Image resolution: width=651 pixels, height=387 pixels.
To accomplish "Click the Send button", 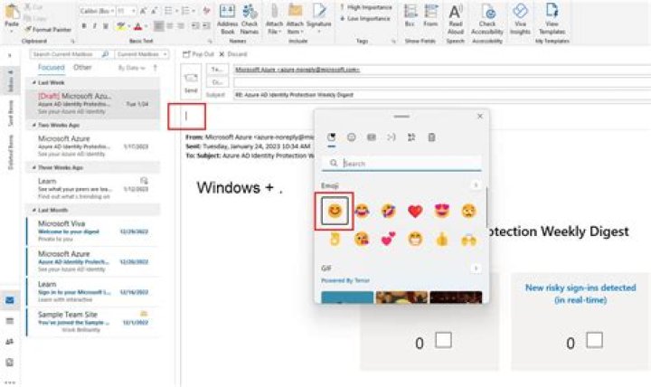I will (x=191, y=82).
